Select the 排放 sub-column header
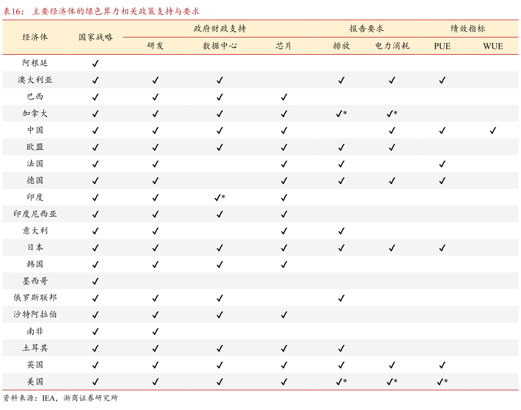 coord(341,46)
